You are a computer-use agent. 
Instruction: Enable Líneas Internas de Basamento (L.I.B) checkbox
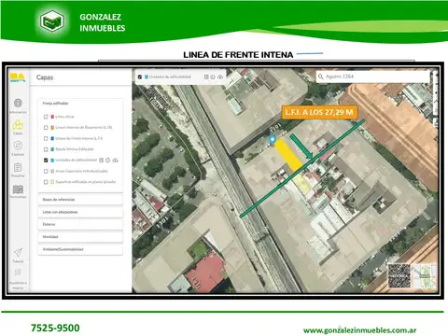(46, 128)
